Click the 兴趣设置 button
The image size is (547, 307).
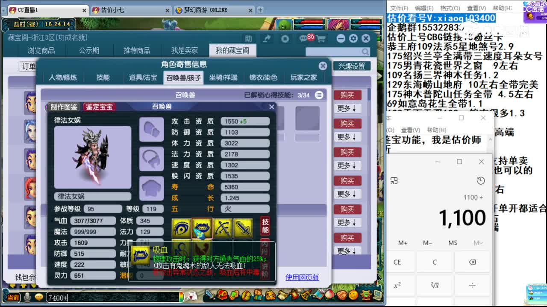coord(352,66)
